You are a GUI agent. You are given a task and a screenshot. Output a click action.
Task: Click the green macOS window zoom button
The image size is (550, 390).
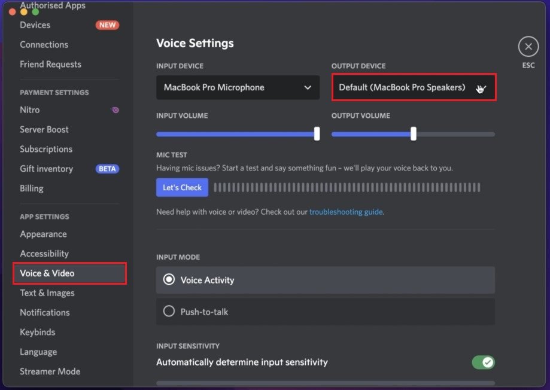(x=35, y=11)
